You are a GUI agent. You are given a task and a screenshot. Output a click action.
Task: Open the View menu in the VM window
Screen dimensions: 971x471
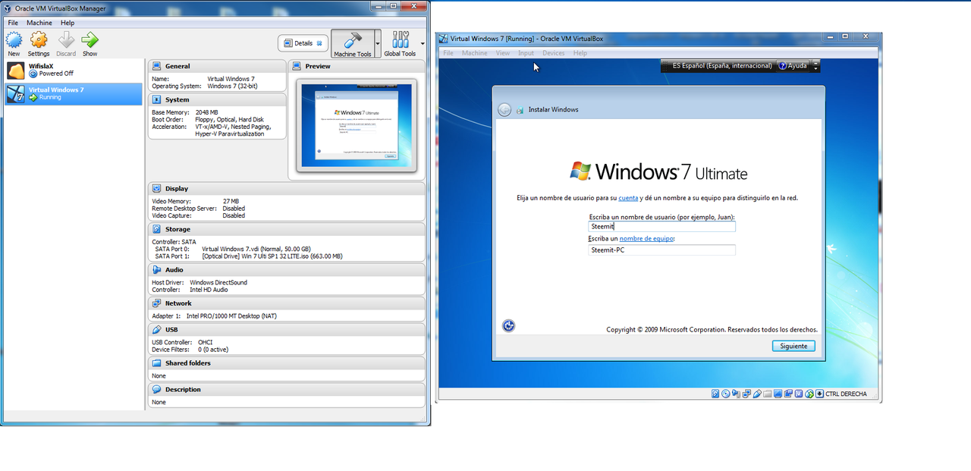(503, 53)
